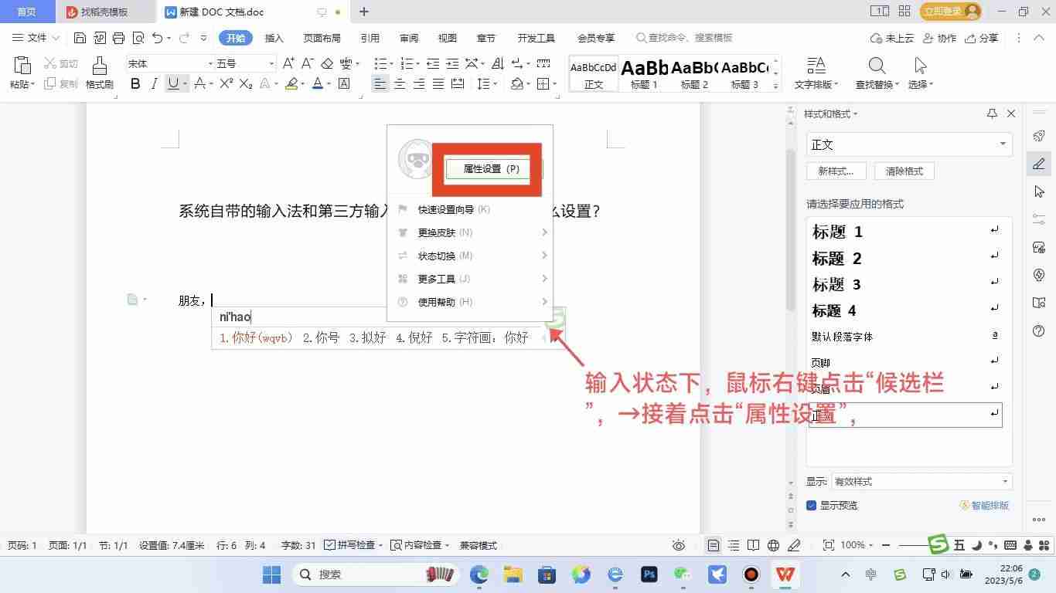
Task: Expand the styles gallery more arrow
Action: point(776,86)
